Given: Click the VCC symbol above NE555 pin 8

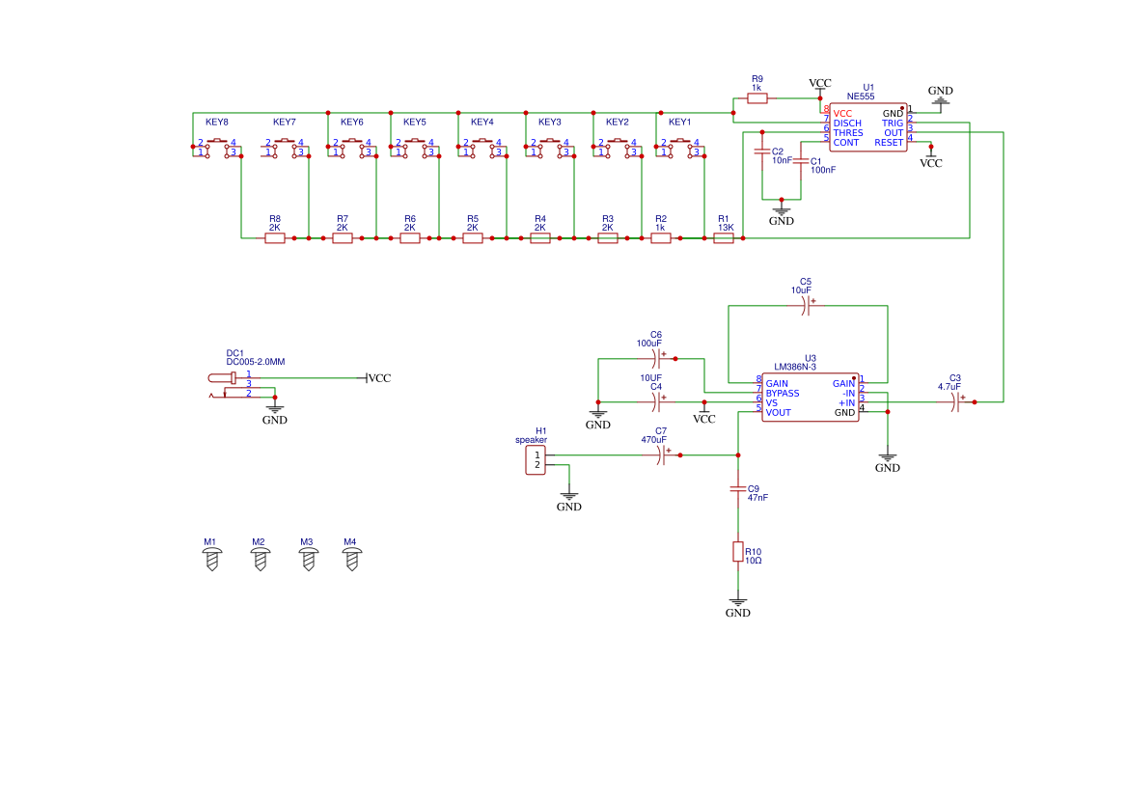Looking at the screenshot, I should [x=820, y=86].
